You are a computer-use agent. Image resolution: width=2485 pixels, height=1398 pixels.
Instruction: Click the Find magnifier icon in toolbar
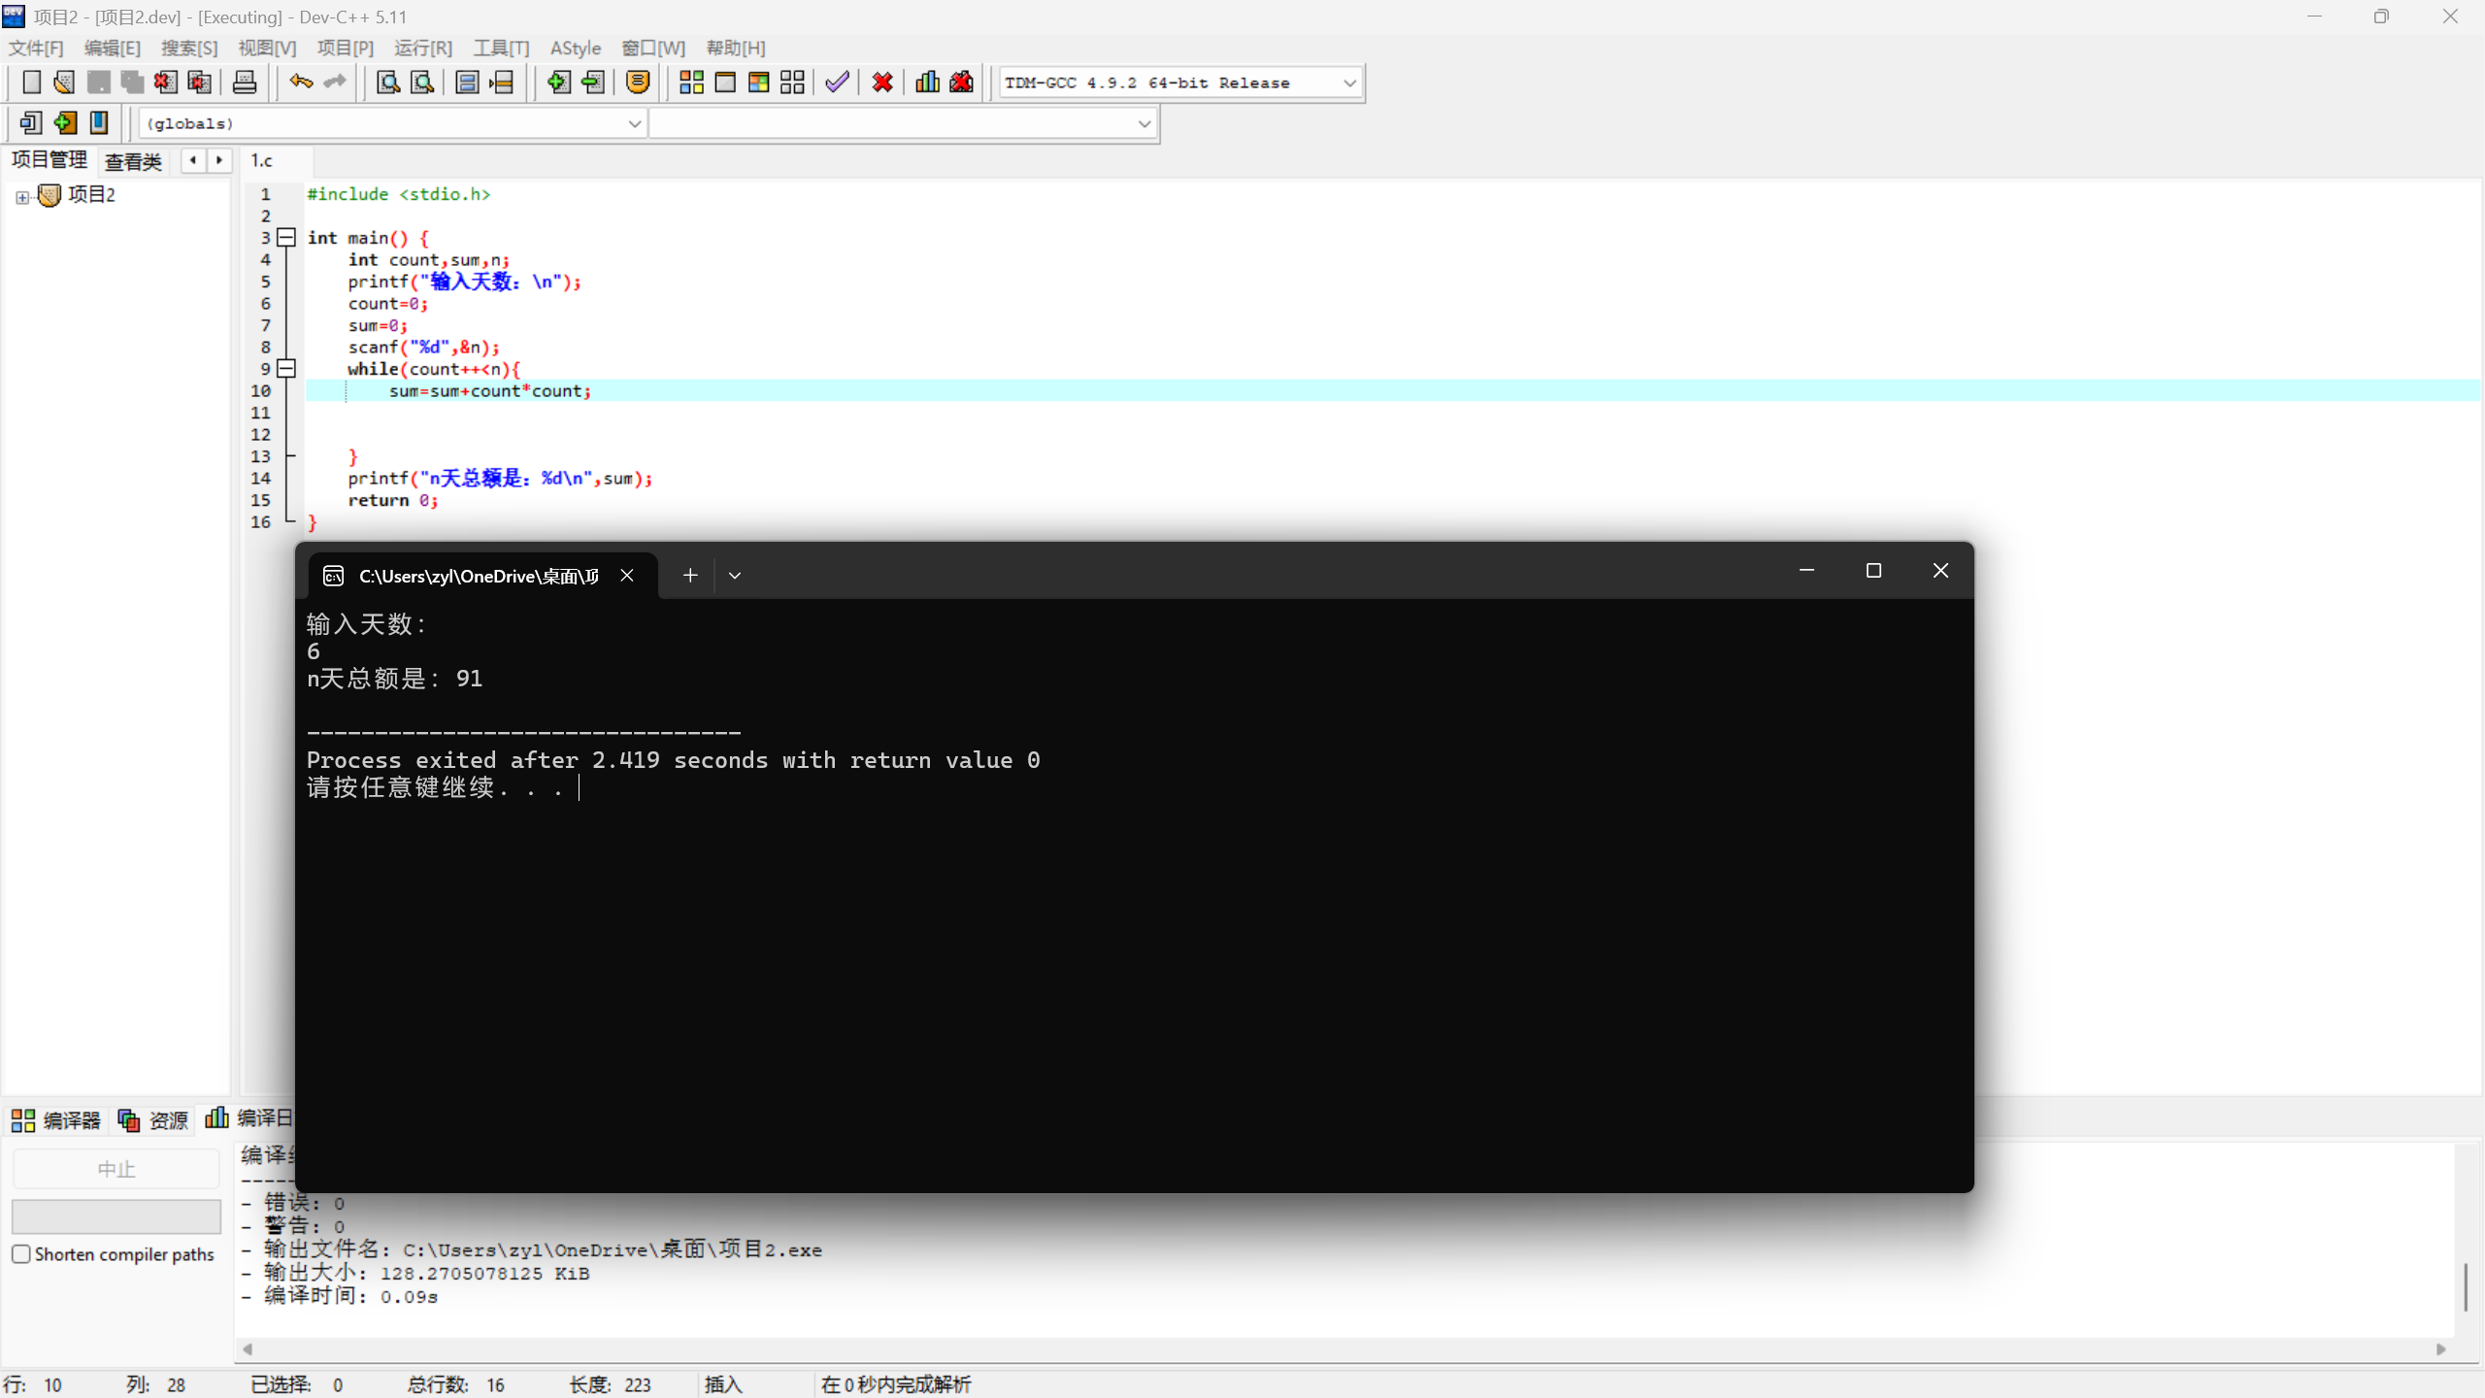388,83
